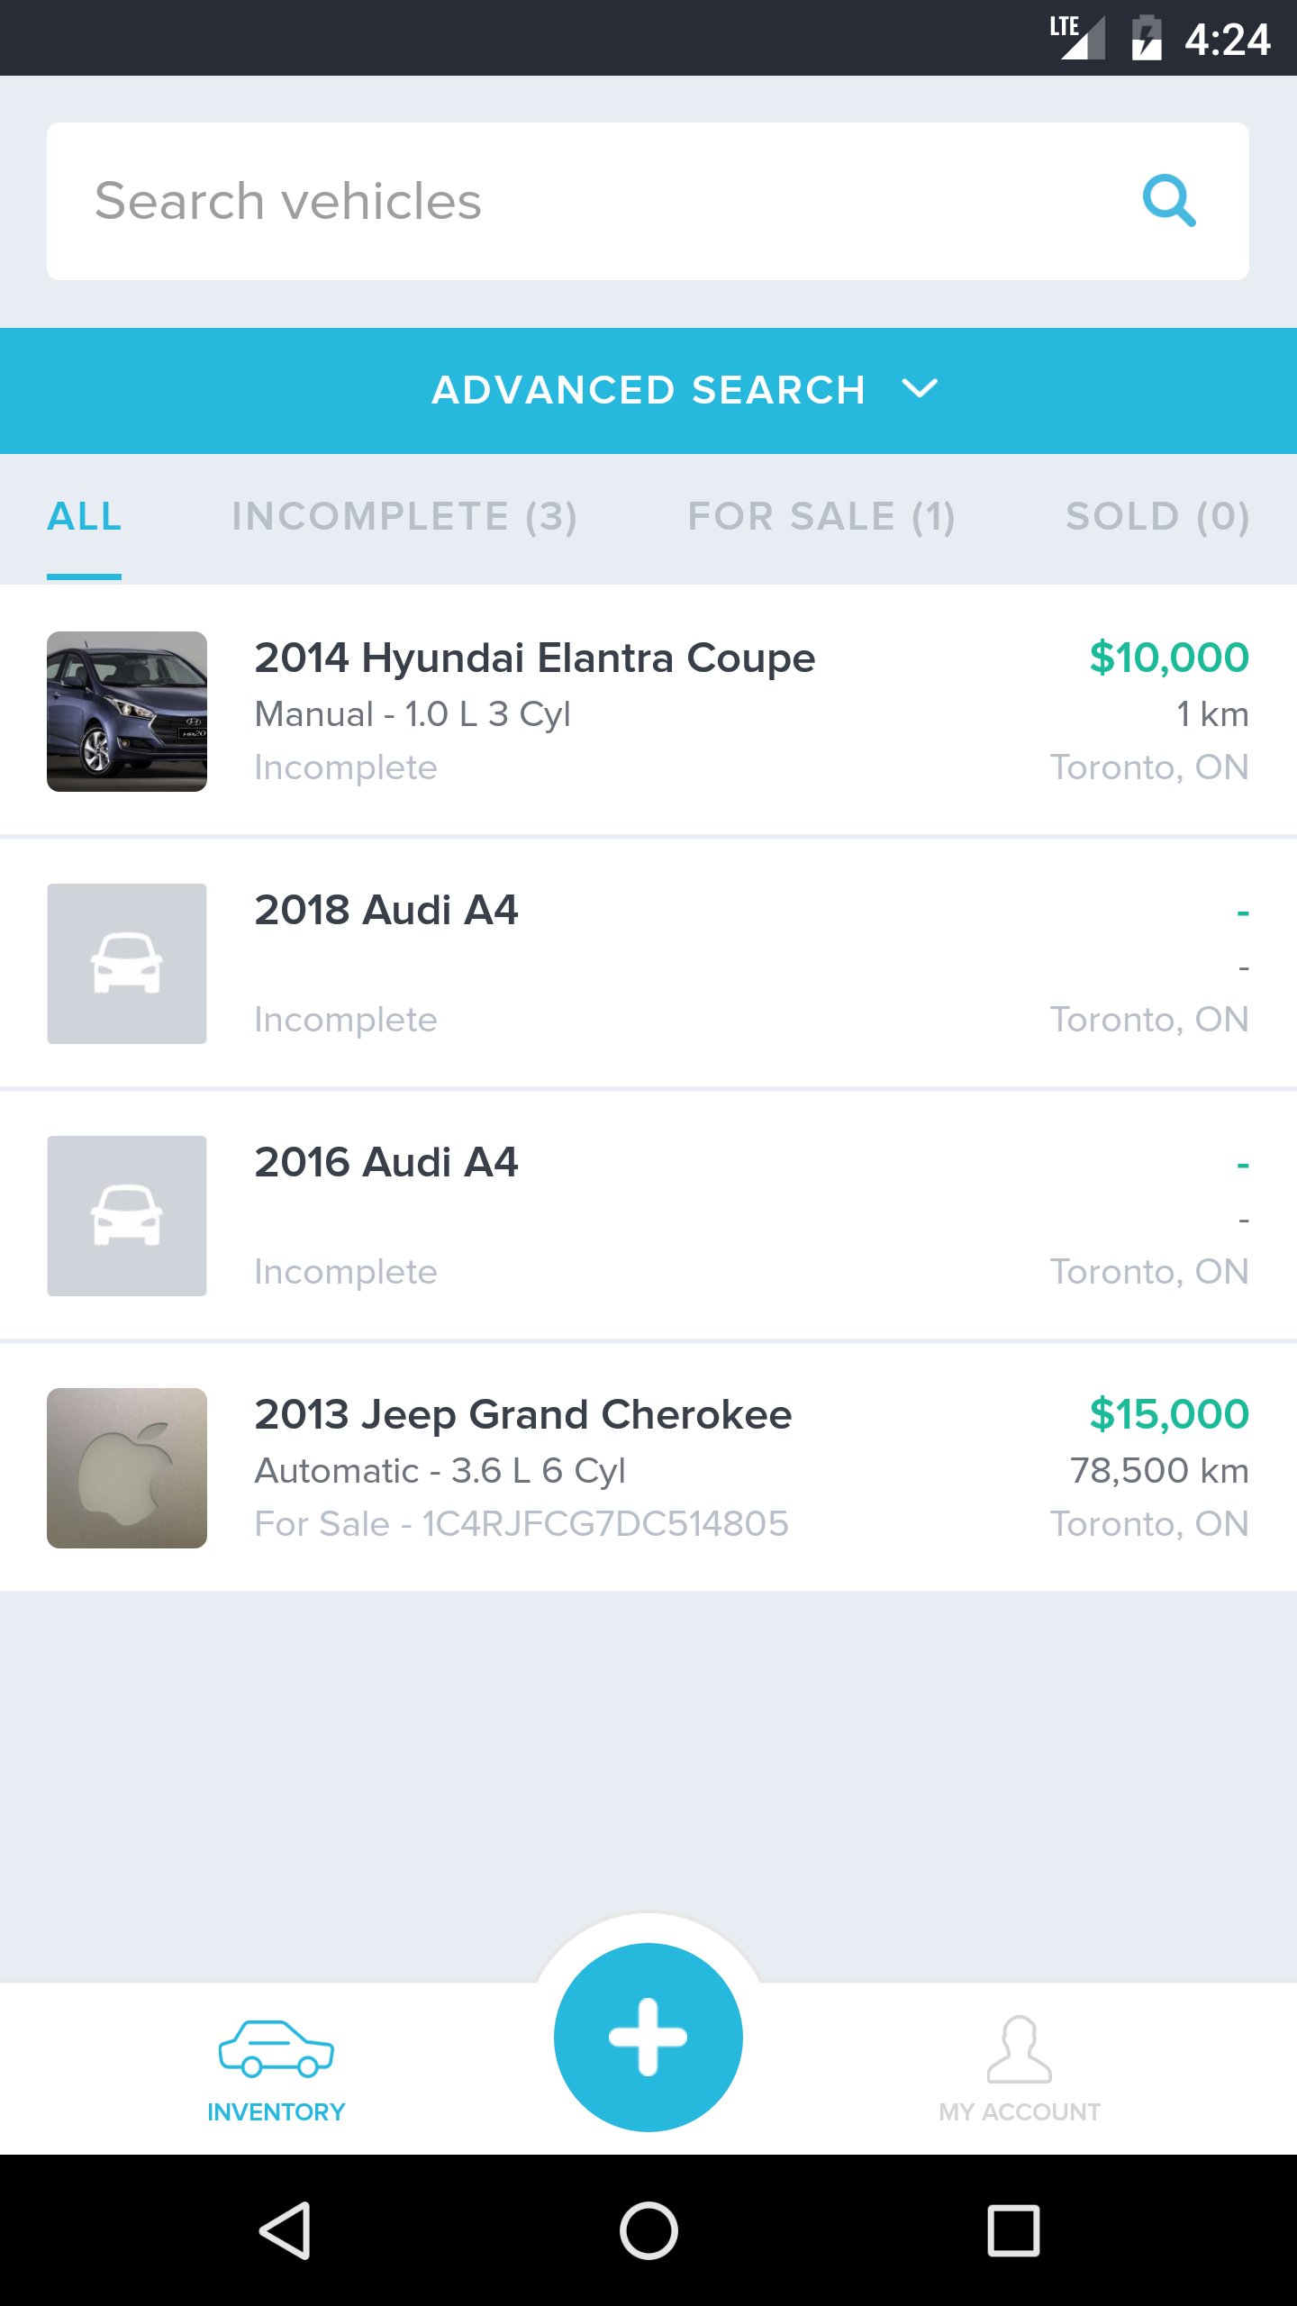Viewport: 1297px width, 2306px height.
Task: Open My Account profile icon
Action: (1019, 2051)
